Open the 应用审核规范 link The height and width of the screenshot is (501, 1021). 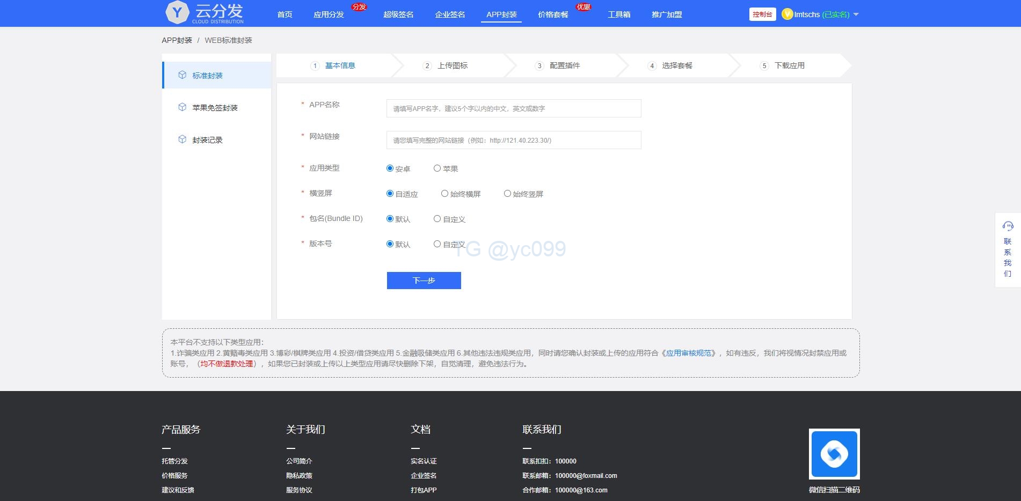[689, 352]
